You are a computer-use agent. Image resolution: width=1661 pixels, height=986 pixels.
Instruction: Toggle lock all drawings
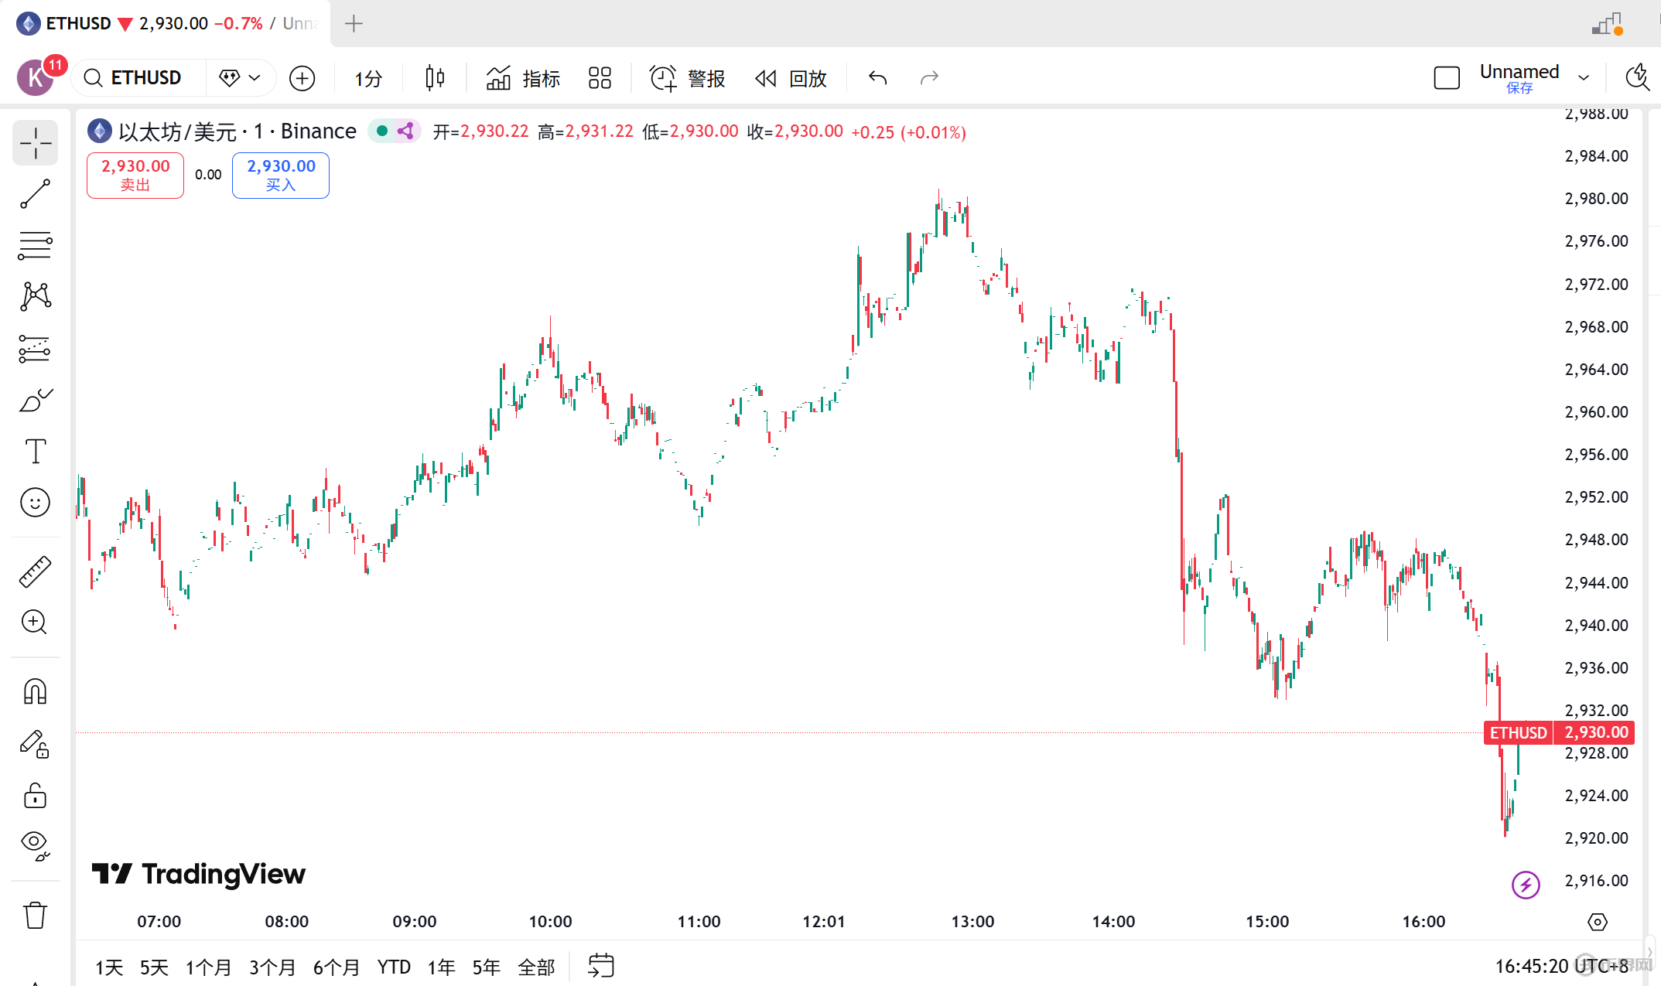point(35,795)
